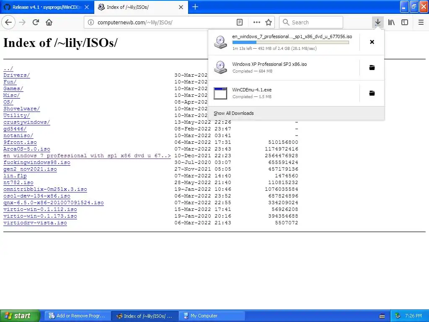Toggle the downloads panel arrow button

(378, 23)
